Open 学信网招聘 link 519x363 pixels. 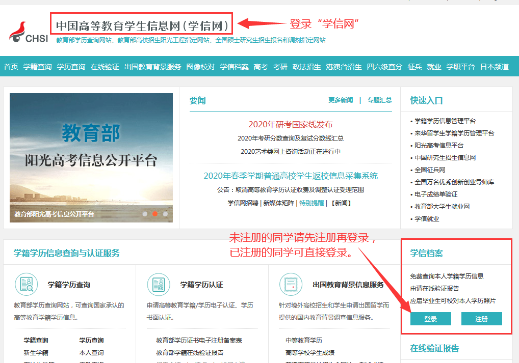pyautogui.click(x=243, y=203)
